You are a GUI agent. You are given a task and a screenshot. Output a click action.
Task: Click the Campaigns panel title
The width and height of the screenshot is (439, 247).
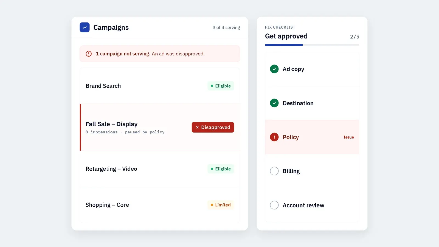(111, 27)
